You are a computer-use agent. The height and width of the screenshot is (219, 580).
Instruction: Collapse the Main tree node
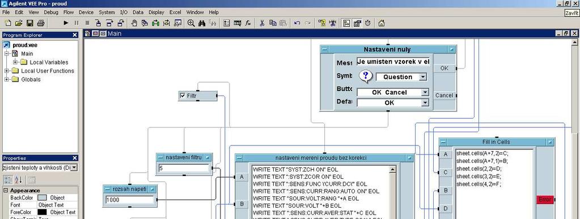pyautogui.click(x=7, y=54)
